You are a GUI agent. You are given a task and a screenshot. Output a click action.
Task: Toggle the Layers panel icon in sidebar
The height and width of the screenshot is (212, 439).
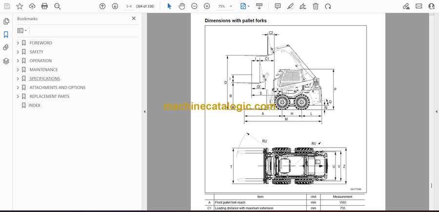pos(6,61)
